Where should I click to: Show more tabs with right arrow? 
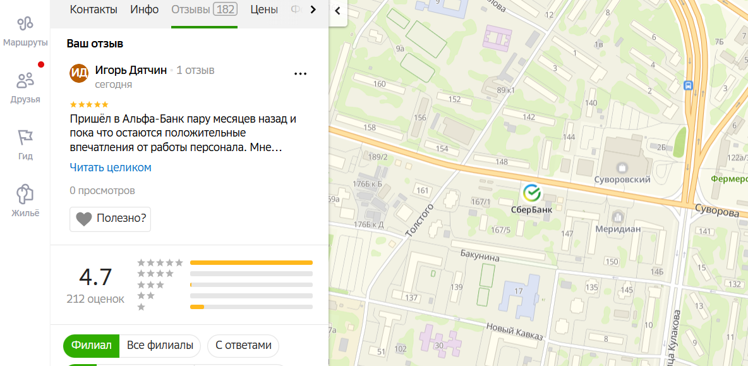pyautogui.click(x=313, y=9)
